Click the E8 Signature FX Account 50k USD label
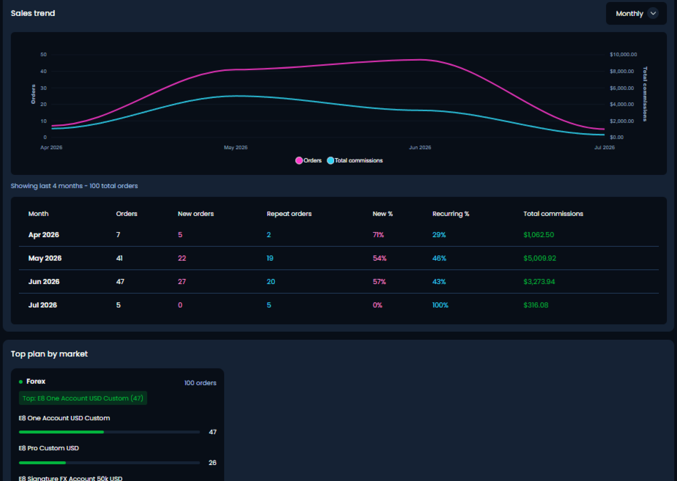The width and height of the screenshot is (677, 481). pyautogui.click(x=71, y=478)
